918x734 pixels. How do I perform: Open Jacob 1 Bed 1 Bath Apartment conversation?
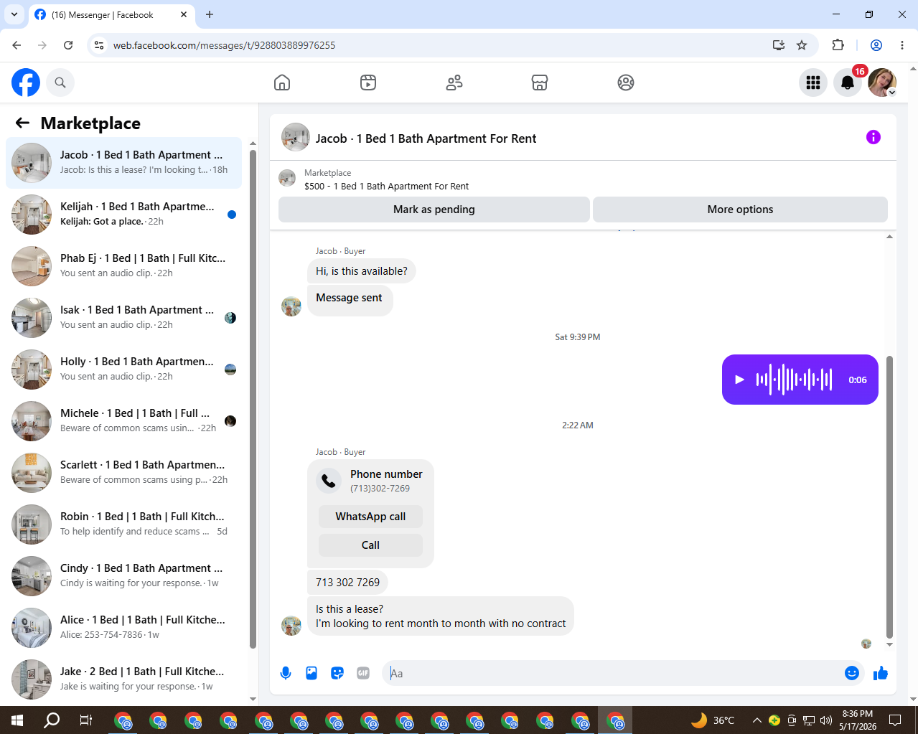124,163
